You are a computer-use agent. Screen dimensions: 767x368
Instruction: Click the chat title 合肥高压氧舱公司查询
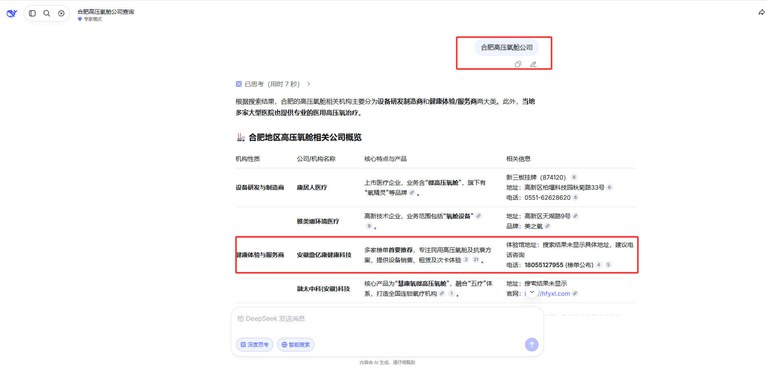(x=106, y=12)
